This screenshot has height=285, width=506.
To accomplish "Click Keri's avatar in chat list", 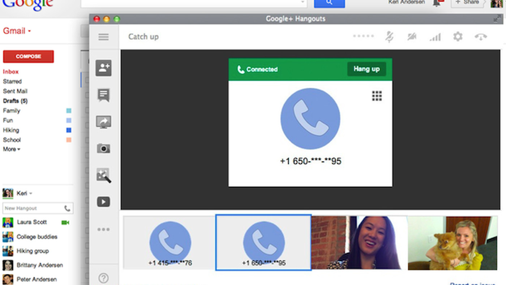I will tap(8, 193).
